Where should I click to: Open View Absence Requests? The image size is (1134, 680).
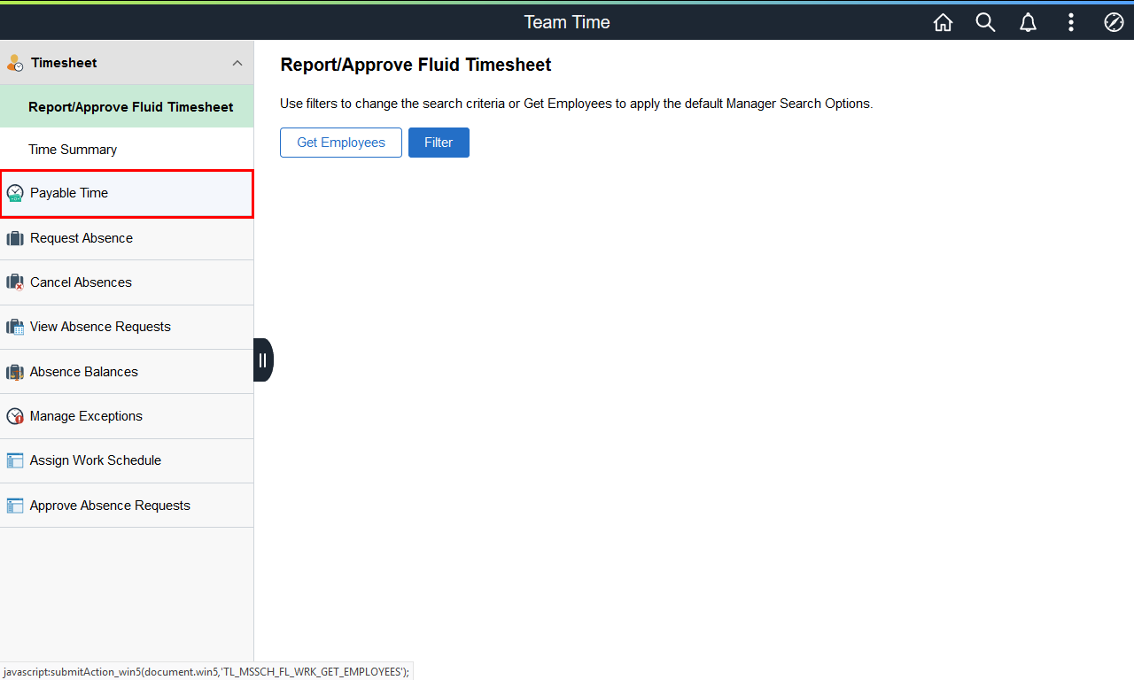[100, 327]
